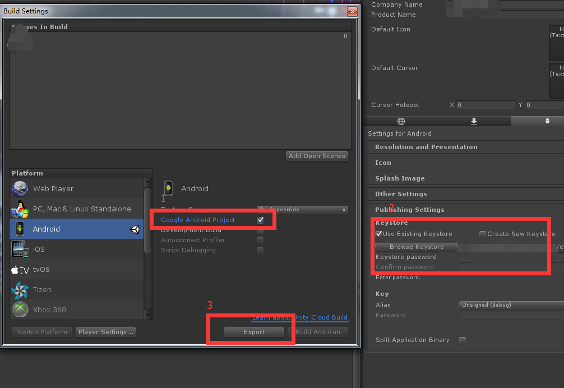Select the Tizen pinwheel icon
The image size is (564, 388).
coord(20,290)
